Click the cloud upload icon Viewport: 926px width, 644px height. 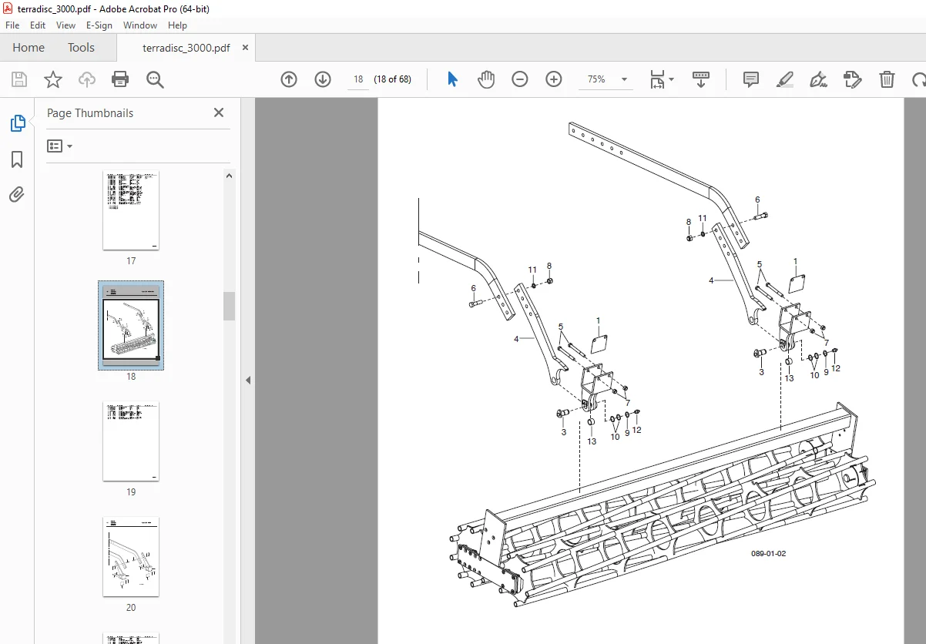click(x=87, y=79)
